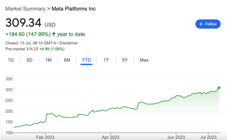Choose the 6M chart range
The image size is (227, 140).
coord(67,60)
